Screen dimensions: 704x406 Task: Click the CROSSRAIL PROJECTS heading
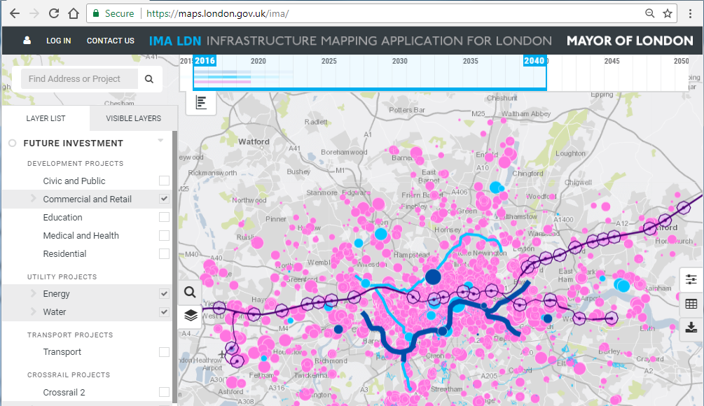coord(69,374)
